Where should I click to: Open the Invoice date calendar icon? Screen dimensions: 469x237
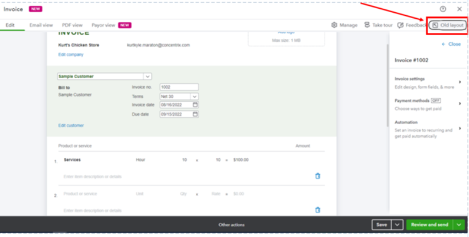(x=195, y=104)
